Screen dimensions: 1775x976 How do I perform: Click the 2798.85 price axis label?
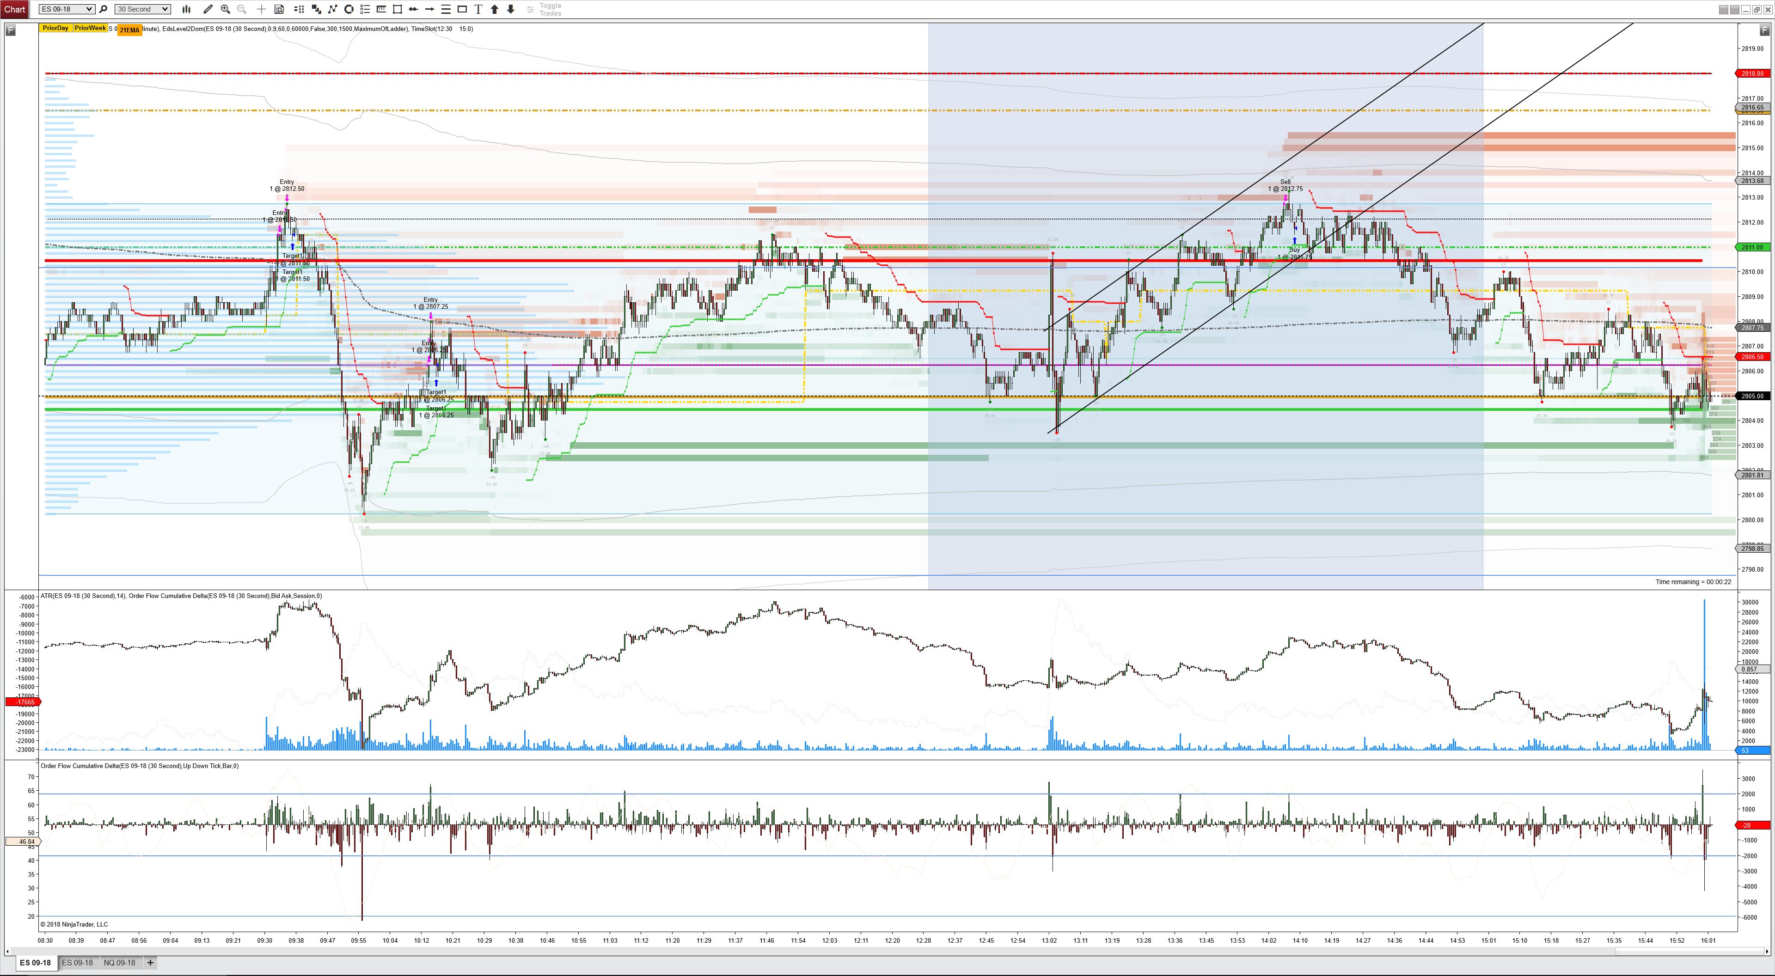1752,548
